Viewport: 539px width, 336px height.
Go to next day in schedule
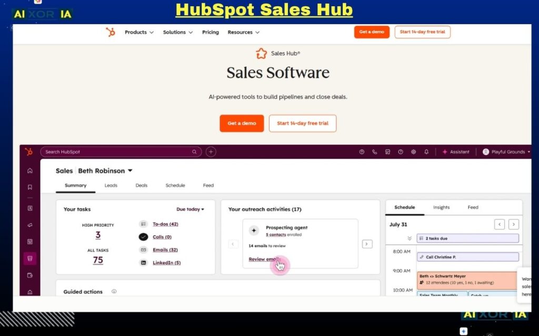(x=514, y=224)
